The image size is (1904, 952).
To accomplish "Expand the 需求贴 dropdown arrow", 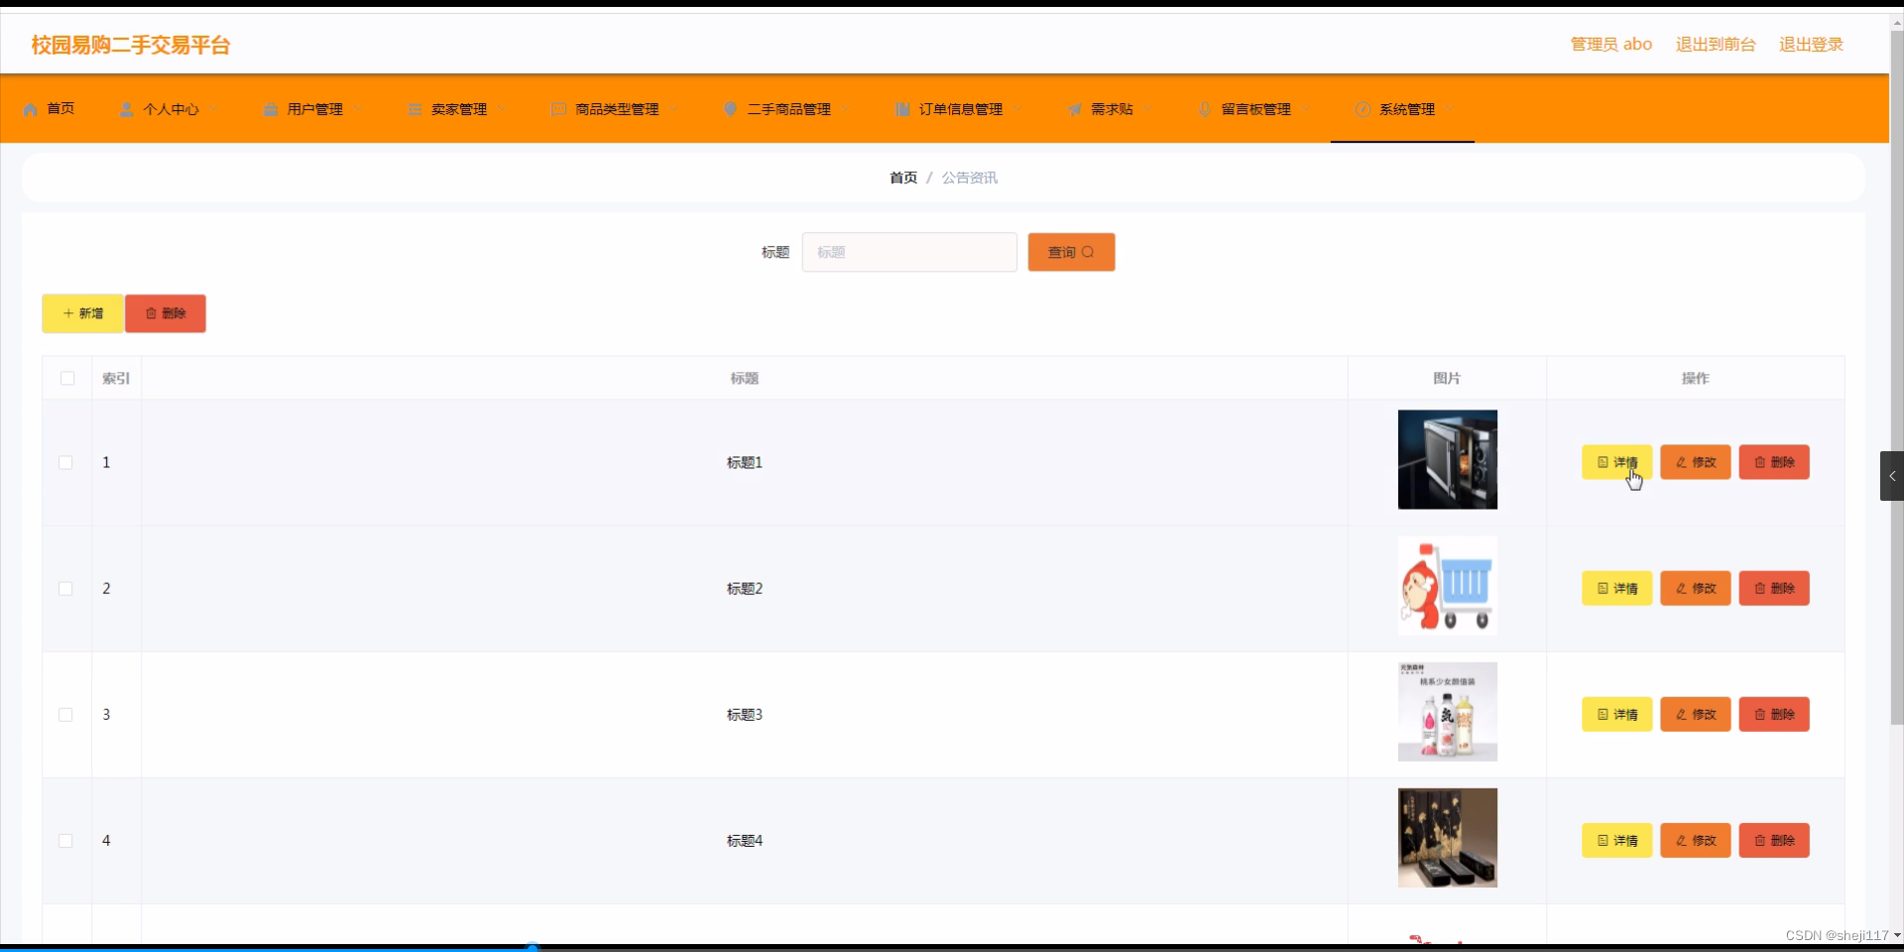I will click(1147, 109).
